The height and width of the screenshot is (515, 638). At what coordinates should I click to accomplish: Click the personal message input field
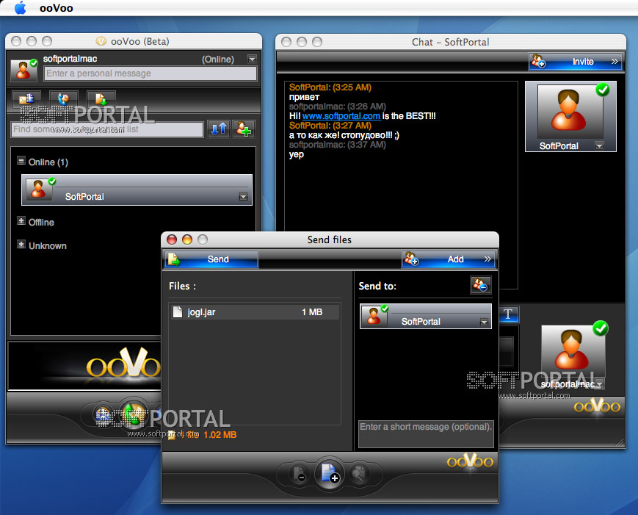pos(151,73)
